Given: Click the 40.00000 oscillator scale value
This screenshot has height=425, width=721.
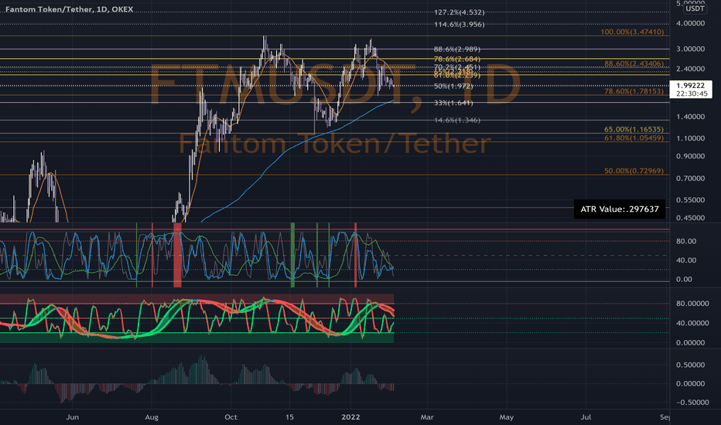Looking at the screenshot, I should click(692, 324).
